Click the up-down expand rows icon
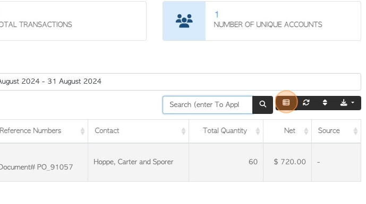Viewport: 366px width, 204px height. coord(325,103)
